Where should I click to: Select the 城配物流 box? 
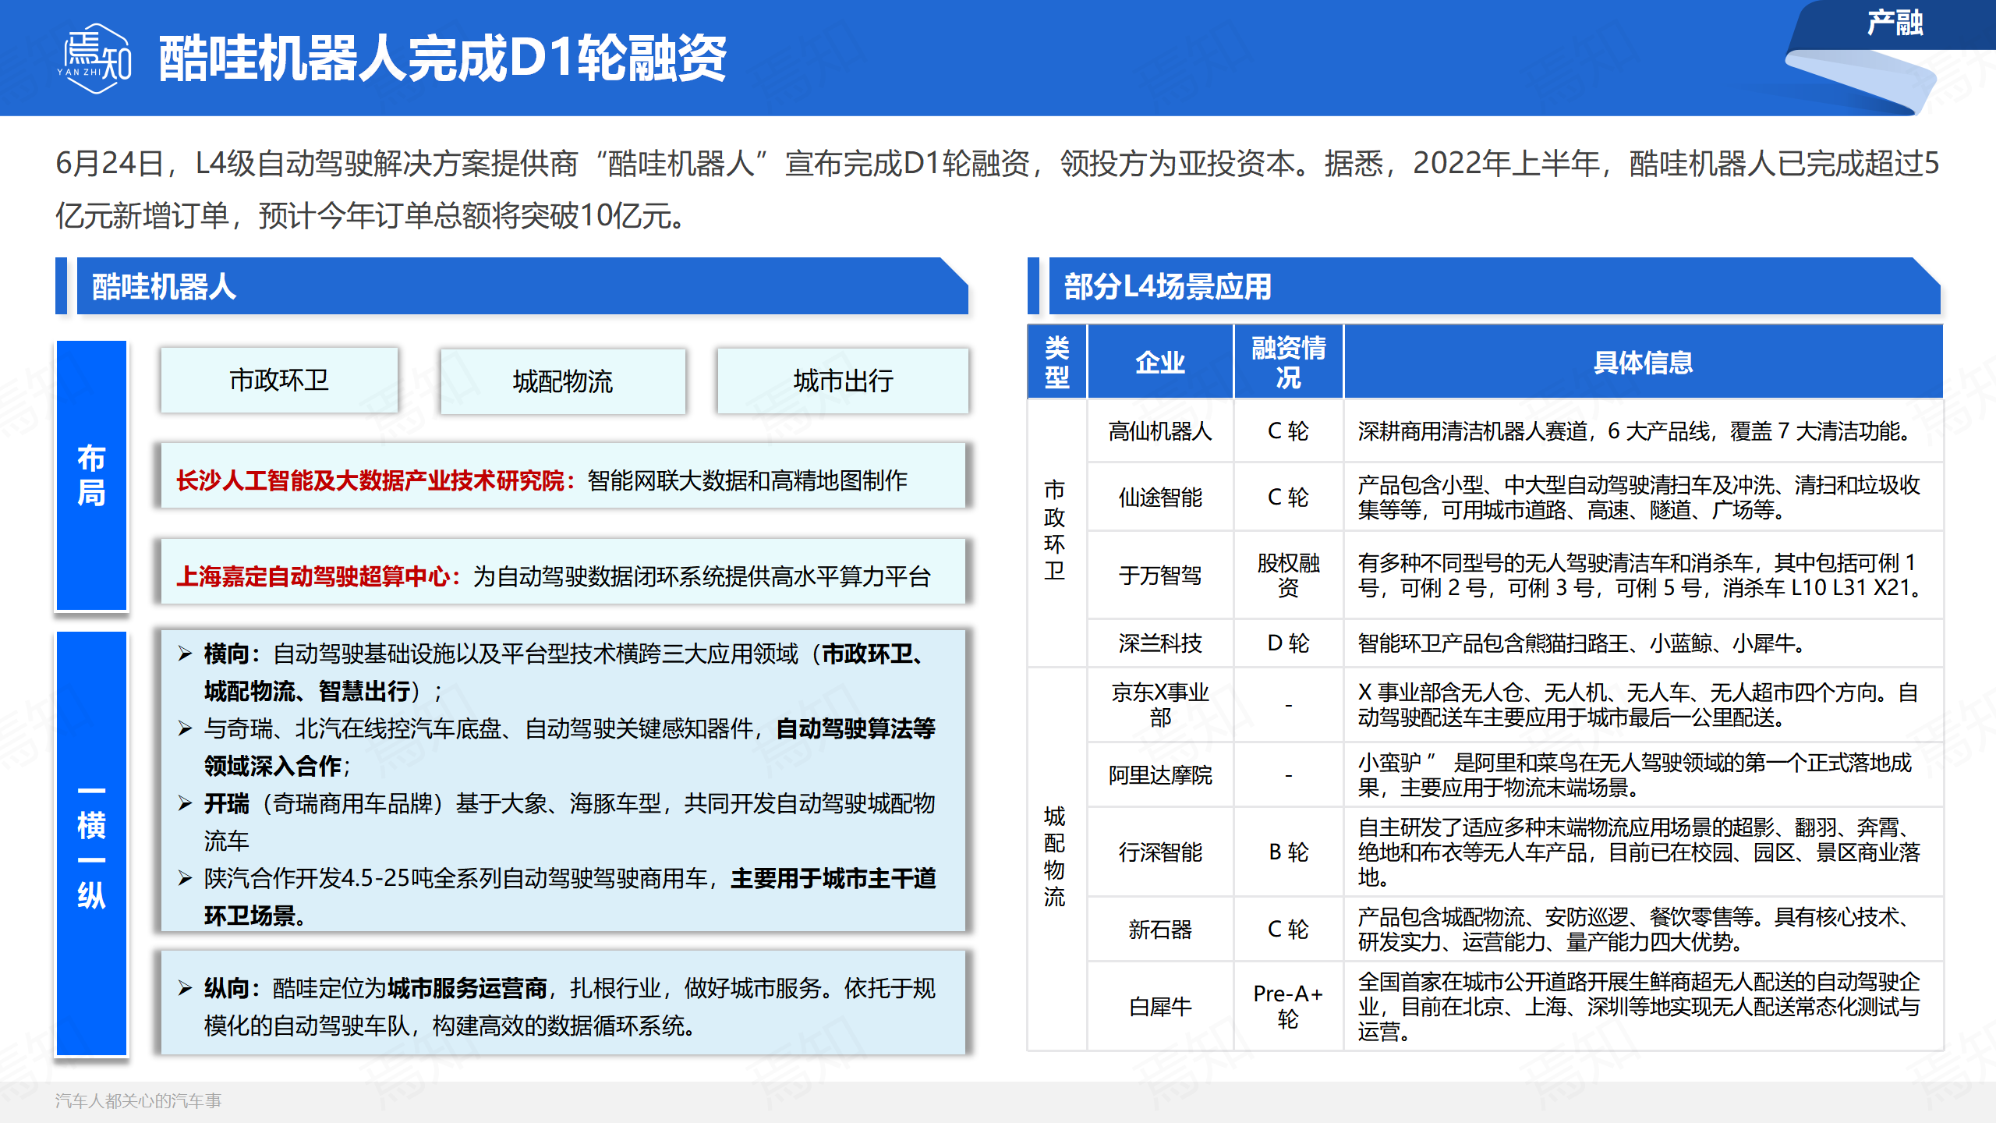click(x=563, y=381)
